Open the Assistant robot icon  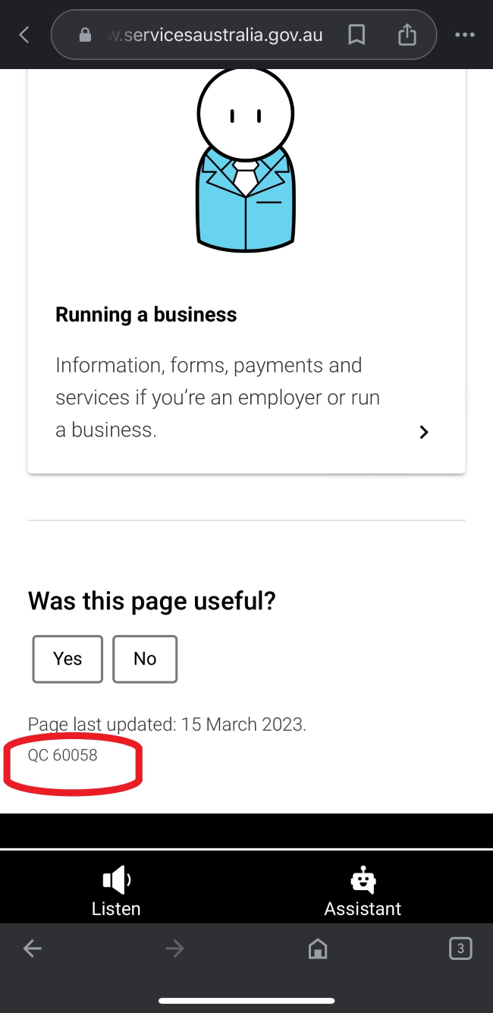[363, 879]
